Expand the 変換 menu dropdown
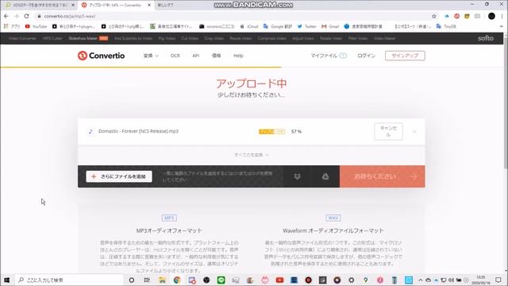The height and width of the screenshot is (286, 508). [x=151, y=56]
